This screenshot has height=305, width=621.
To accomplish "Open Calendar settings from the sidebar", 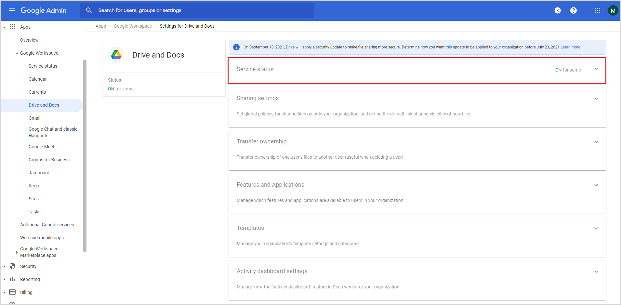I will pos(37,79).
